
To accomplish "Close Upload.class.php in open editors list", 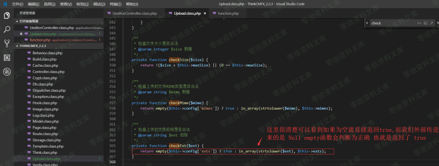I will click(21, 34).
